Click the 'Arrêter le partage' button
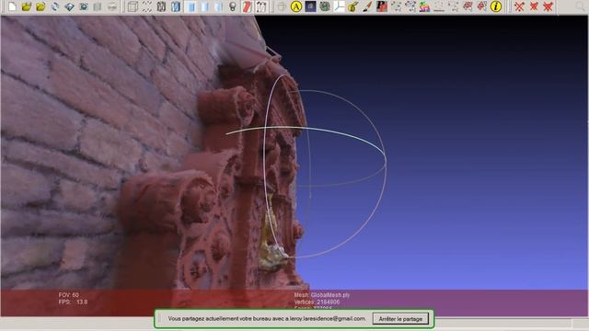This screenshot has width=589, height=331. point(400,319)
